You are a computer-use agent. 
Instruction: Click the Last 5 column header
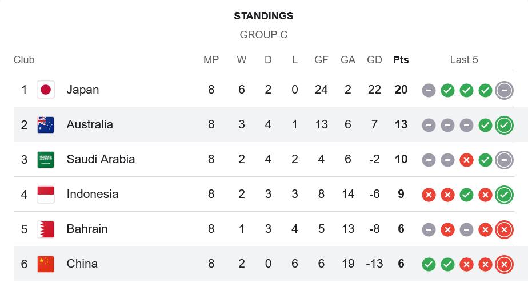click(464, 60)
